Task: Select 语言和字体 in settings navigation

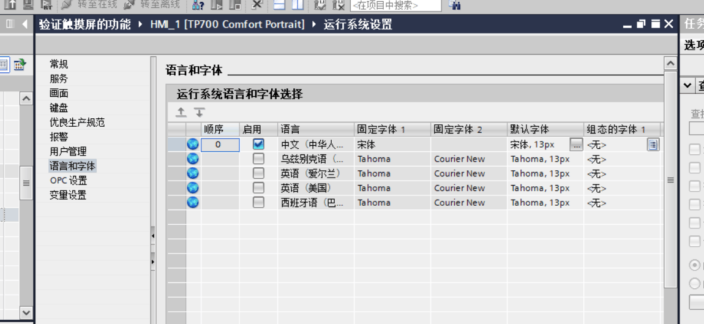Action: pyautogui.click(x=72, y=166)
